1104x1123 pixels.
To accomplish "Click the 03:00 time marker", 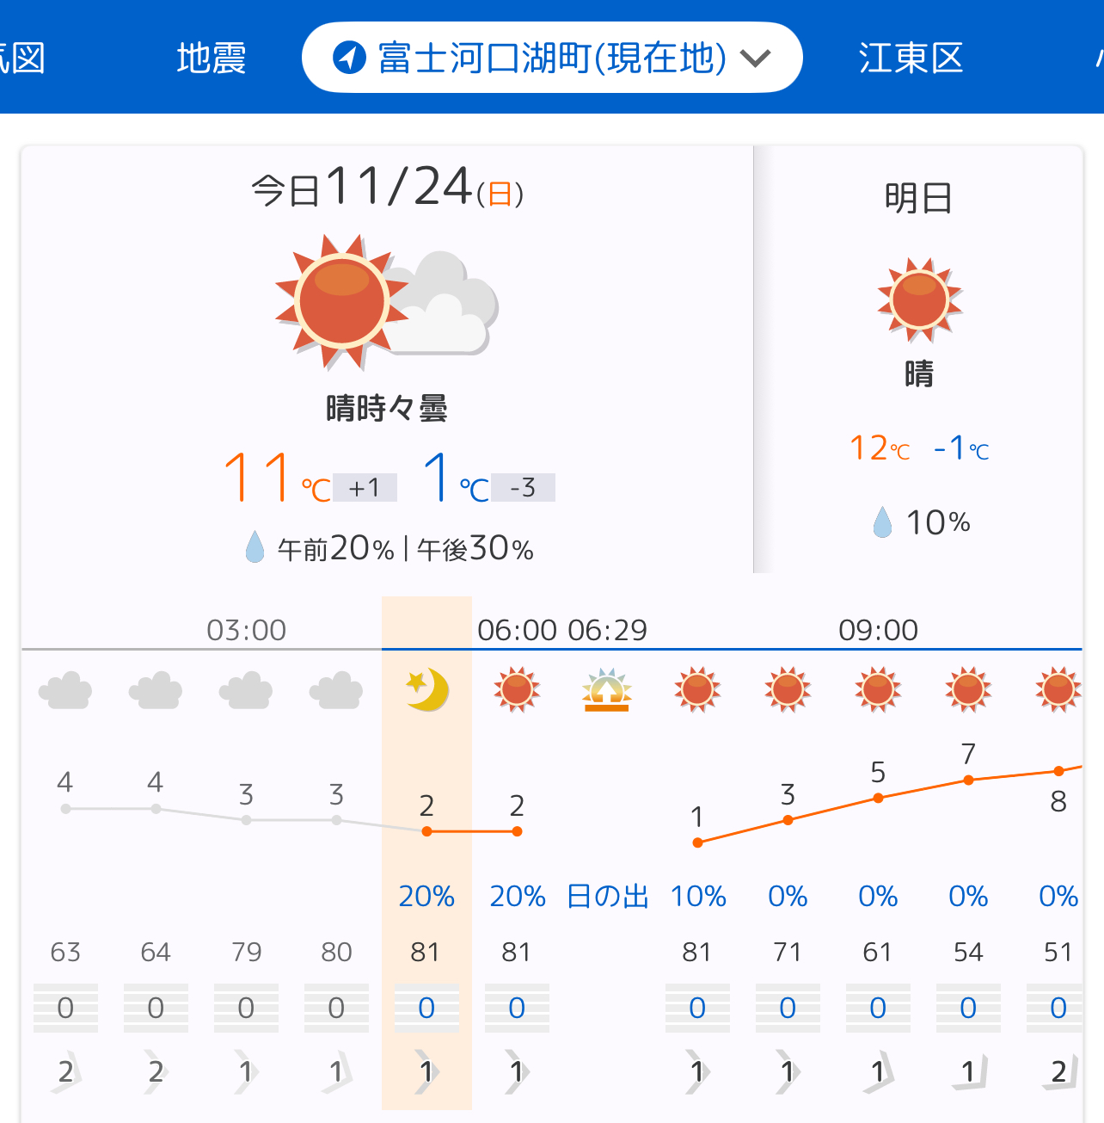I will [x=246, y=630].
